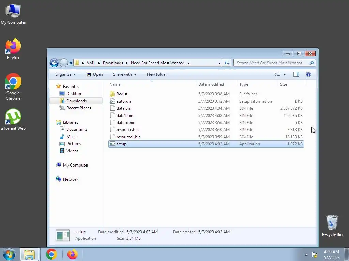The height and width of the screenshot is (261, 349).
Task: Expand arrow after Need For Speed Most Wanted
Action: [x=188, y=63]
